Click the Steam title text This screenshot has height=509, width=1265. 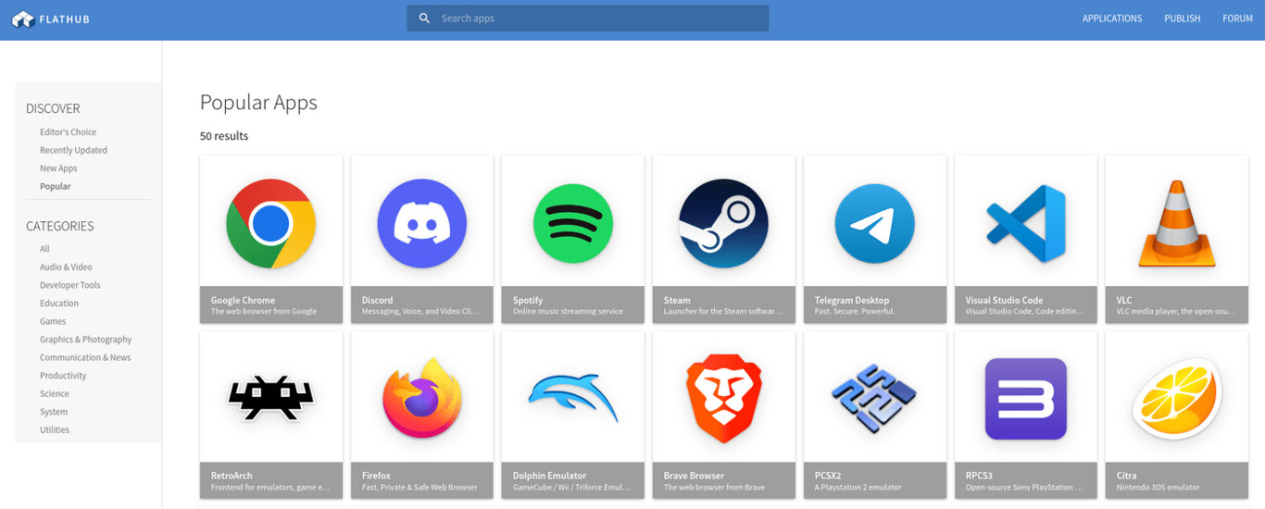[x=677, y=300]
